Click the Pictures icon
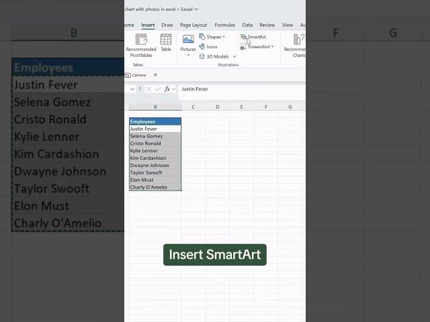The width and height of the screenshot is (430, 322). click(188, 42)
